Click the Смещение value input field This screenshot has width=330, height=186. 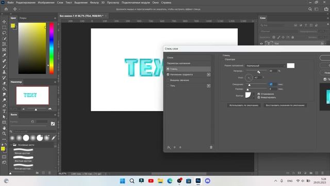[273, 84]
